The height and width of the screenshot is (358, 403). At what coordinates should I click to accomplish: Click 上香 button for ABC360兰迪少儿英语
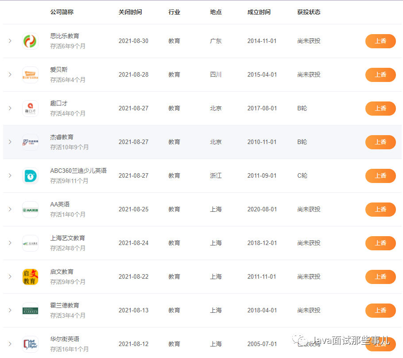click(380, 176)
